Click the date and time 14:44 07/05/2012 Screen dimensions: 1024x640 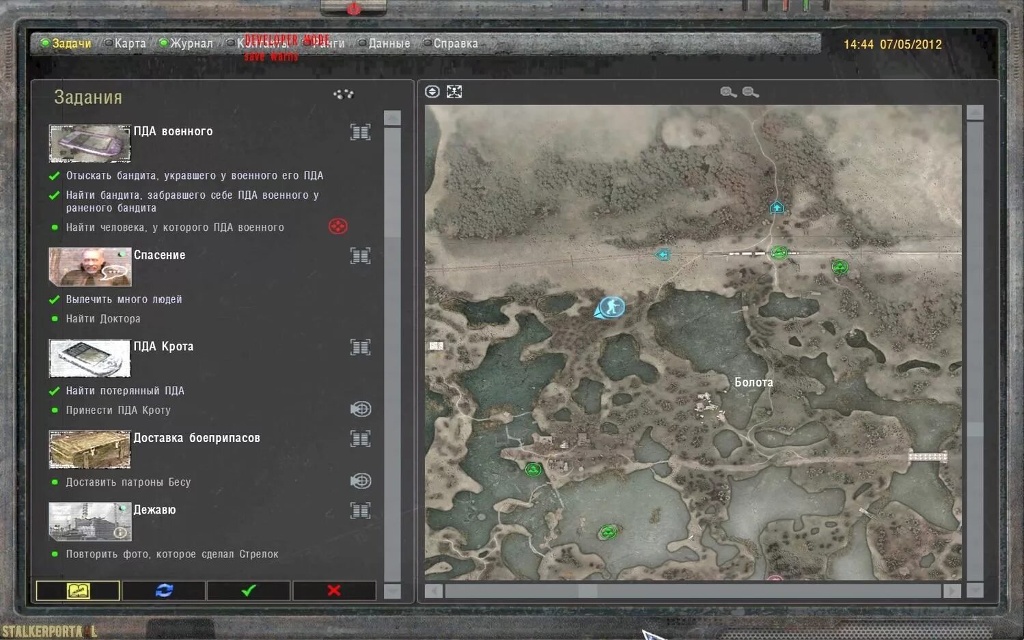892,44
